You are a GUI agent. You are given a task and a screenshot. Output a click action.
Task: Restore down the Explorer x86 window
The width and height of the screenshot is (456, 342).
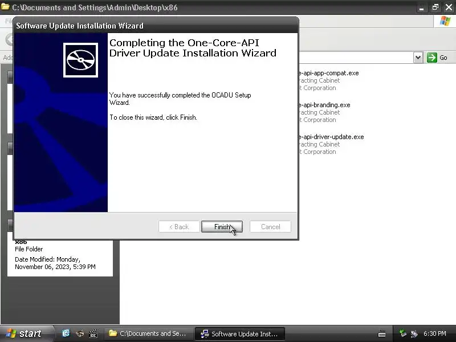(x=435, y=7)
